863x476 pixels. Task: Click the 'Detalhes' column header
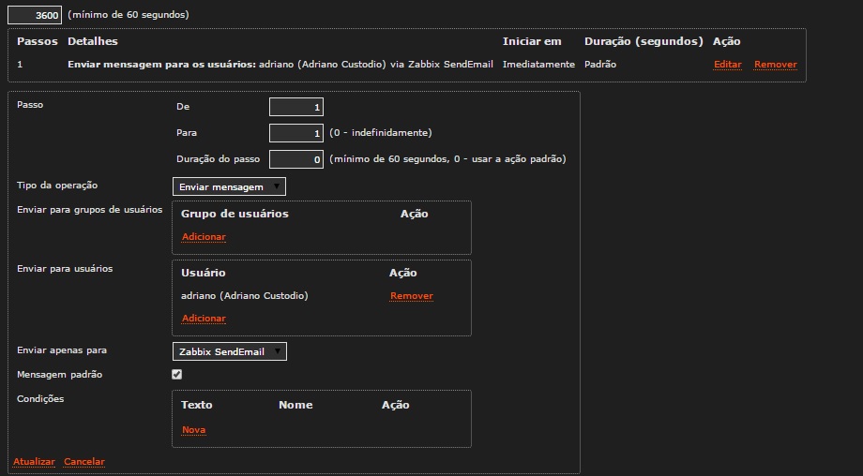click(93, 41)
